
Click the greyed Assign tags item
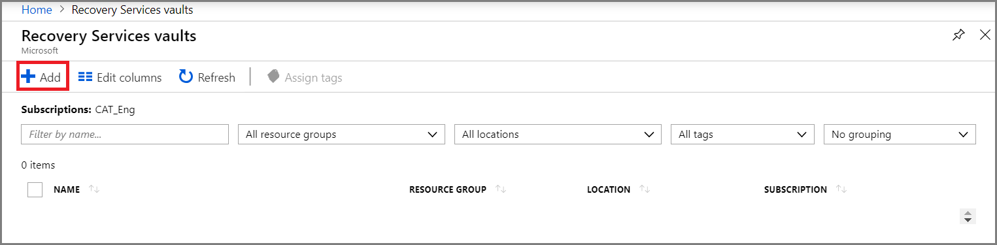[305, 77]
